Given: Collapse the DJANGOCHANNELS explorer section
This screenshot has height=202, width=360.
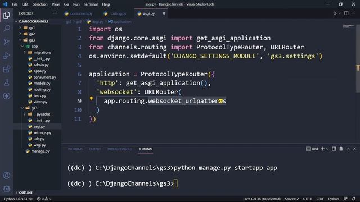Looking at the screenshot, I should (x=34, y=21).
